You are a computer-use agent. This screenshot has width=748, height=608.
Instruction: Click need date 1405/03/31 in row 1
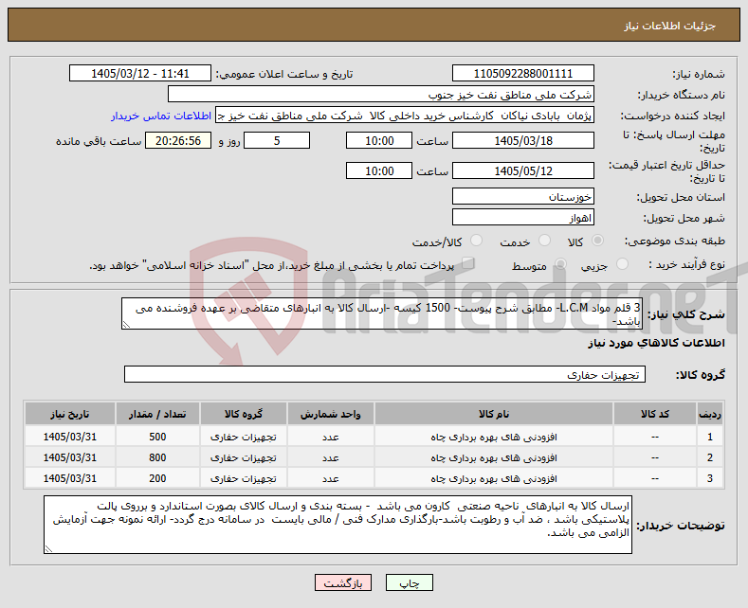[x=69, y=437]
